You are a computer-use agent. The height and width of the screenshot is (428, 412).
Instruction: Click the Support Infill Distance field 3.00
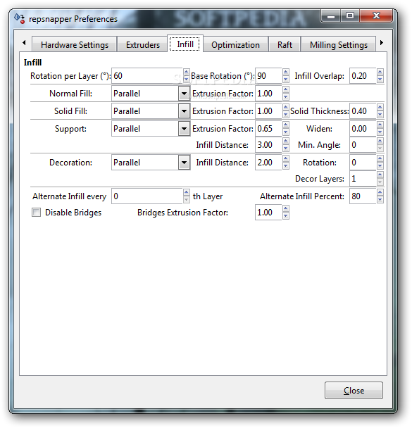pos(268,145)
